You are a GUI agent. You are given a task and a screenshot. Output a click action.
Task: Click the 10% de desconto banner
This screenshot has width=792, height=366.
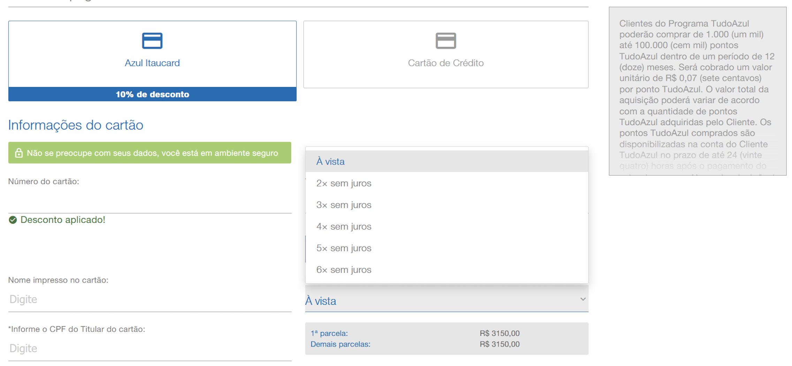(152, 94)
